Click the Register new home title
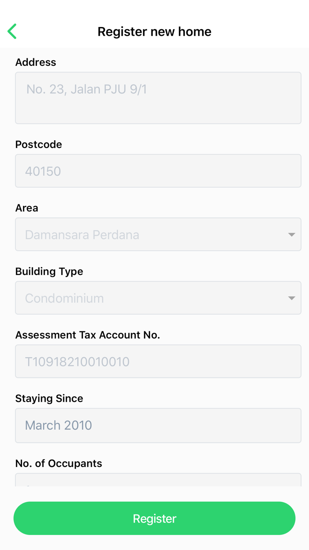 (x=154, y=32)
